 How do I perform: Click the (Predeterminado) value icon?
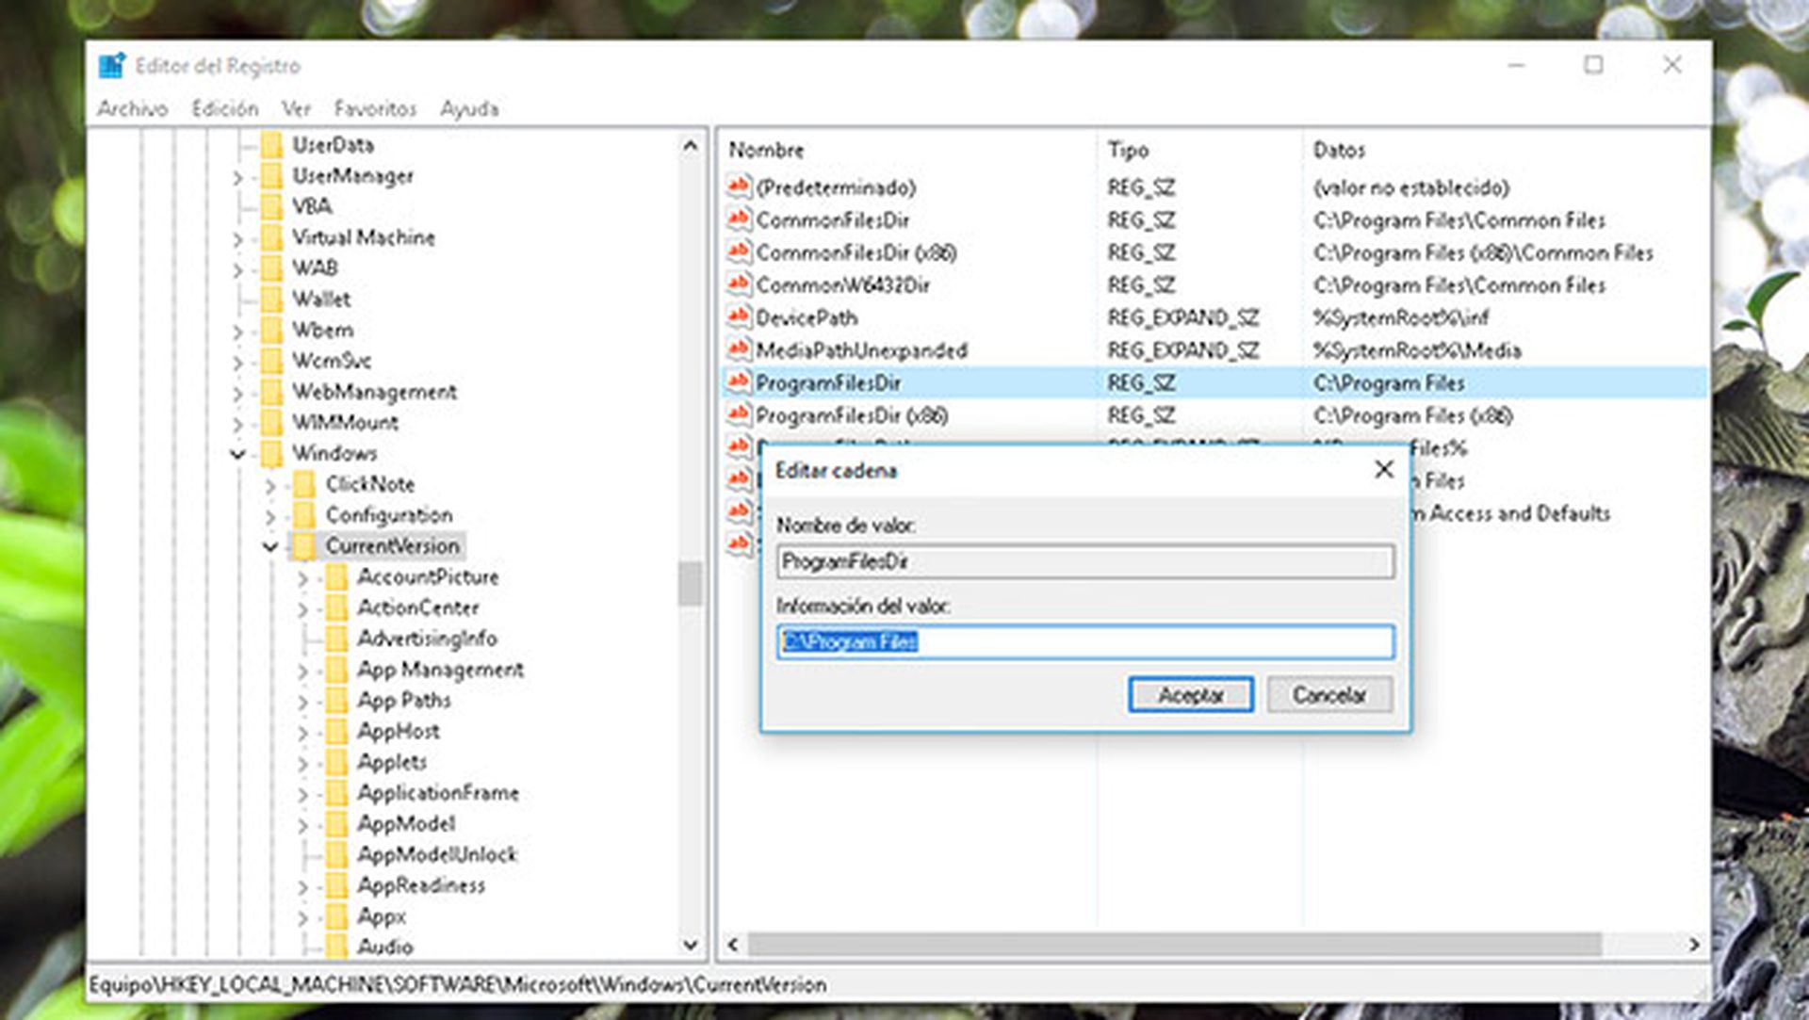[739, 187]
